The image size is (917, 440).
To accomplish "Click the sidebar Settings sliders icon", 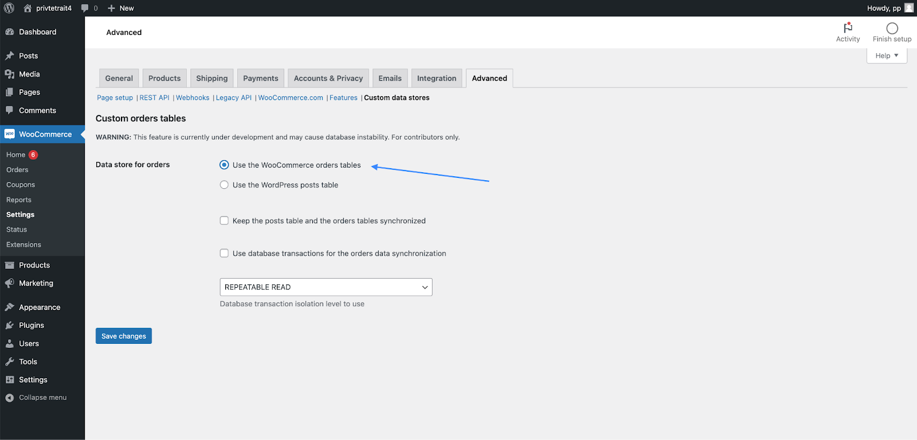I will point(10,379).
